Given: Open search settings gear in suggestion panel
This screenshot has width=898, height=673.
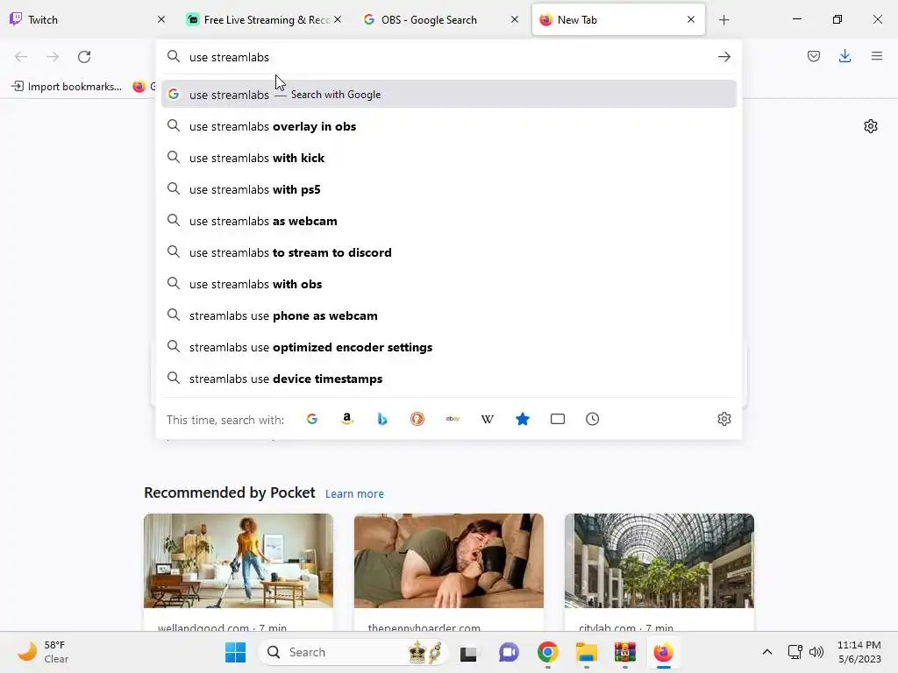Looking at the screenshot, I should coord(723,419).
